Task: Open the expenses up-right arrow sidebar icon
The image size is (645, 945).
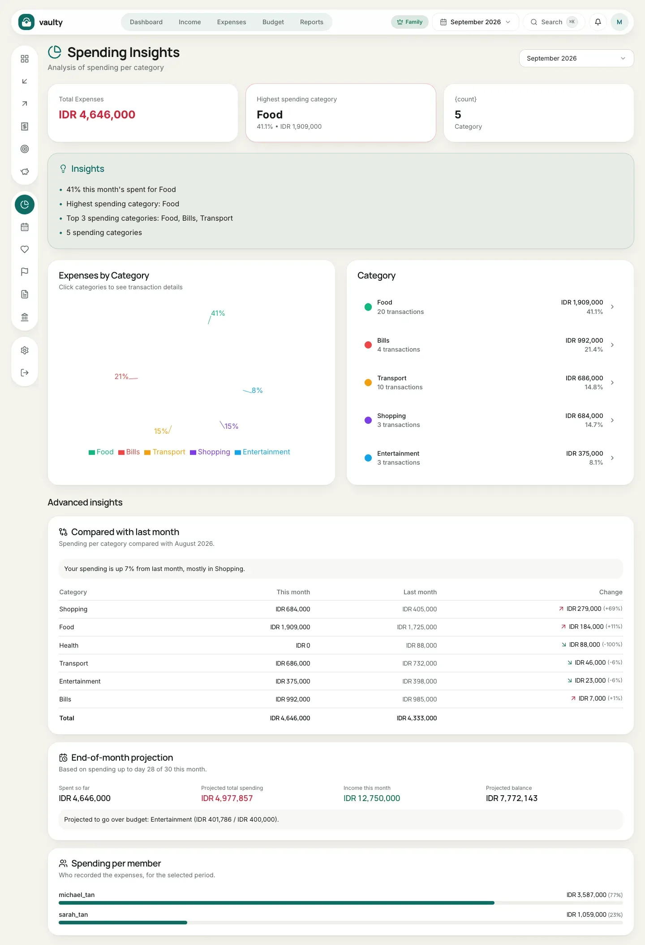Action: pyautogui.click(x=25, y=104)
